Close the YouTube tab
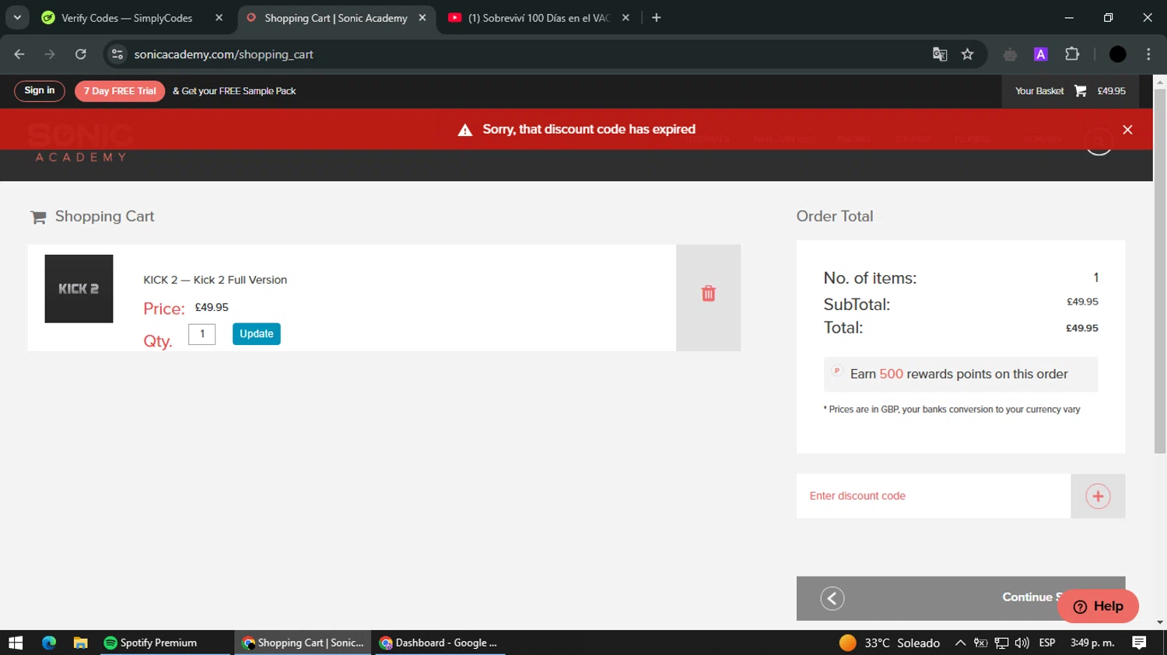This screenshot has width=1167, height=655. pyautogui.click(x=626, y=18)
